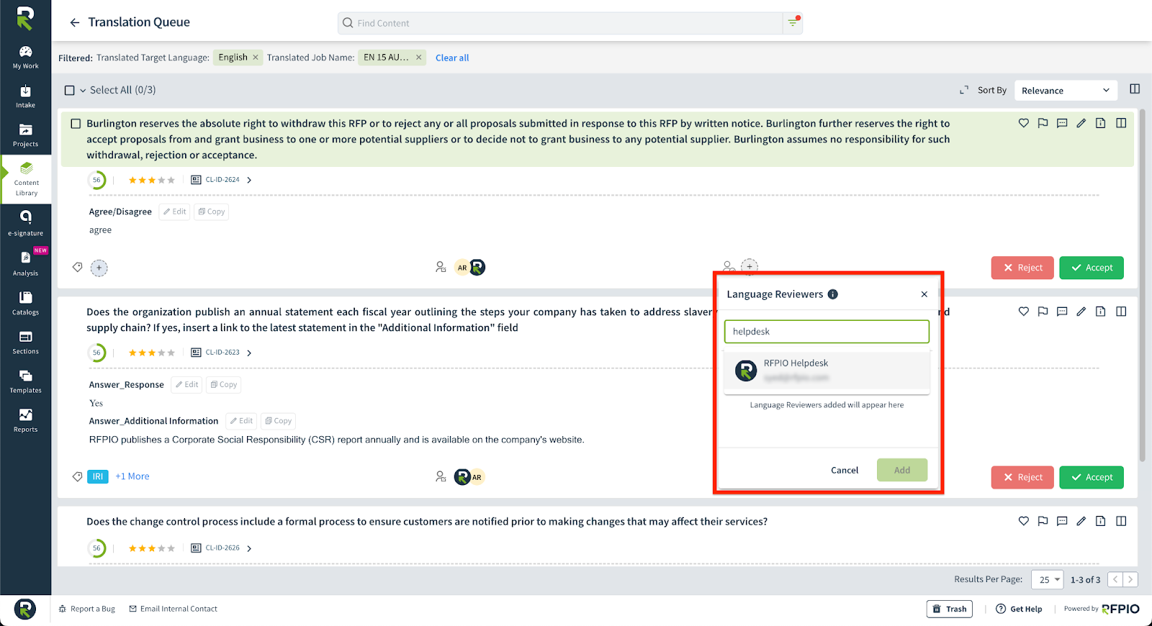Image resolution: width=1152 pixels, height=626 pixels.
Task: Remove the English language filter chip
Action: tap(255, 58)
